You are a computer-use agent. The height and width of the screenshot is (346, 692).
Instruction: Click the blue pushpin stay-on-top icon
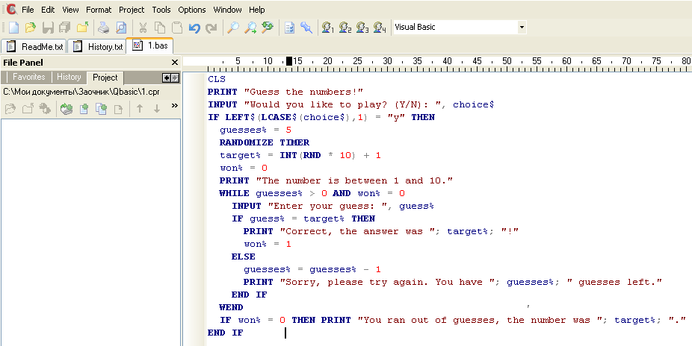click(x=306, y=28)
